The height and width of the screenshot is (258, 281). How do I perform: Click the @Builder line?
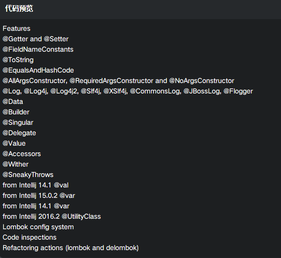point(16,112)
